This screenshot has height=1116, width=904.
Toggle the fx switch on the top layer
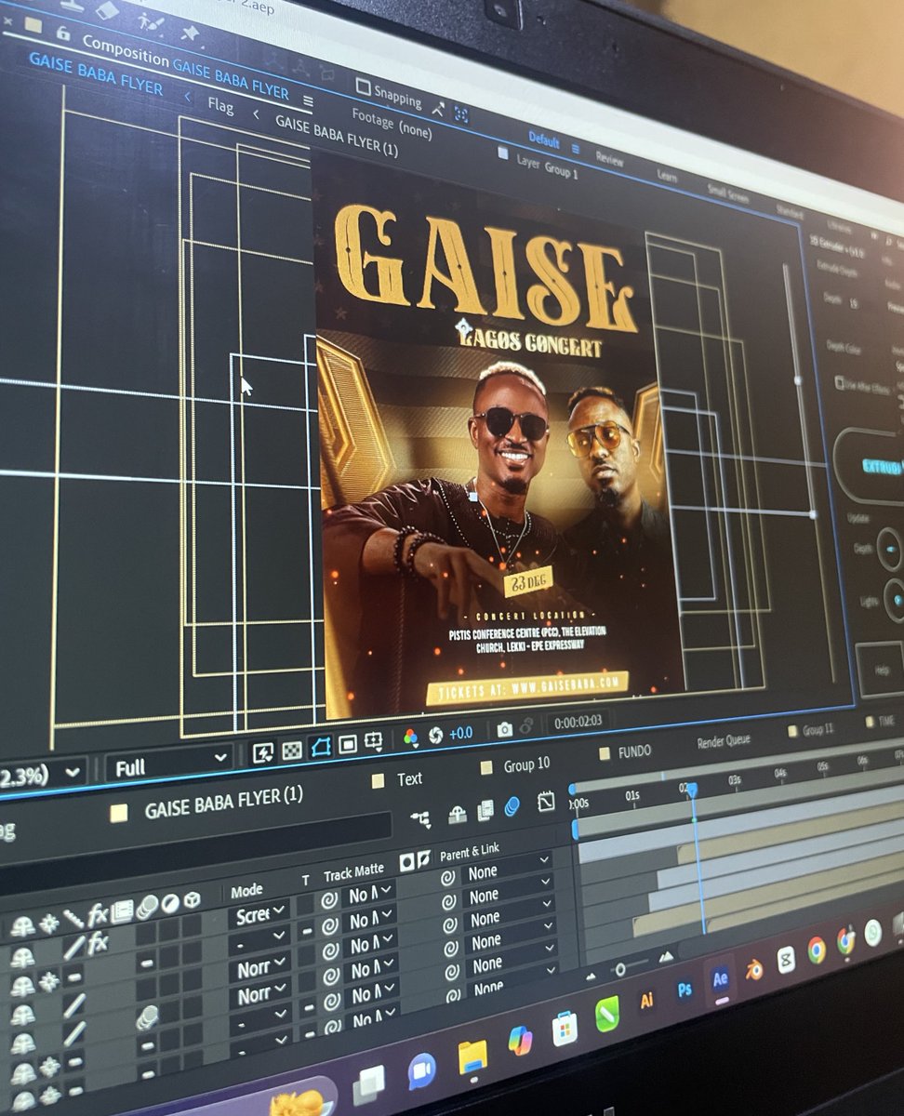[98, 945]
